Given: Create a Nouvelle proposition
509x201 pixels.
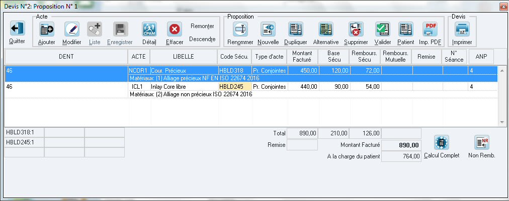Looking at the screenshot, I should (x=268, y=29).
